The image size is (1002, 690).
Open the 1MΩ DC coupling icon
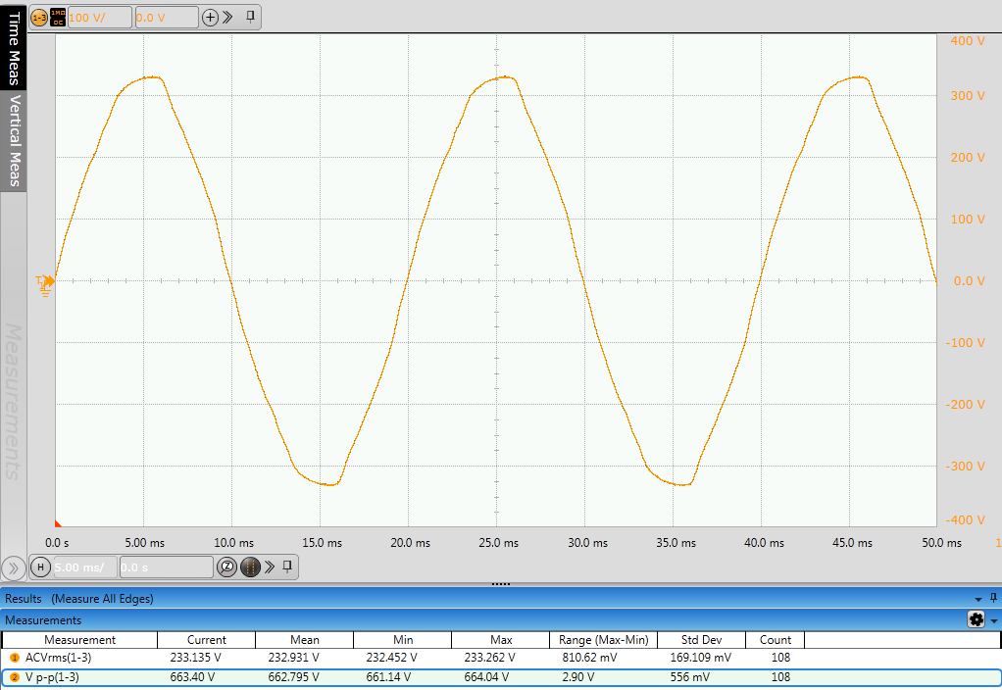pos(58,18)
